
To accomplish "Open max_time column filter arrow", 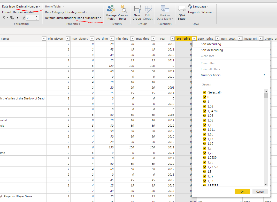I will click(x=153, y=39).
